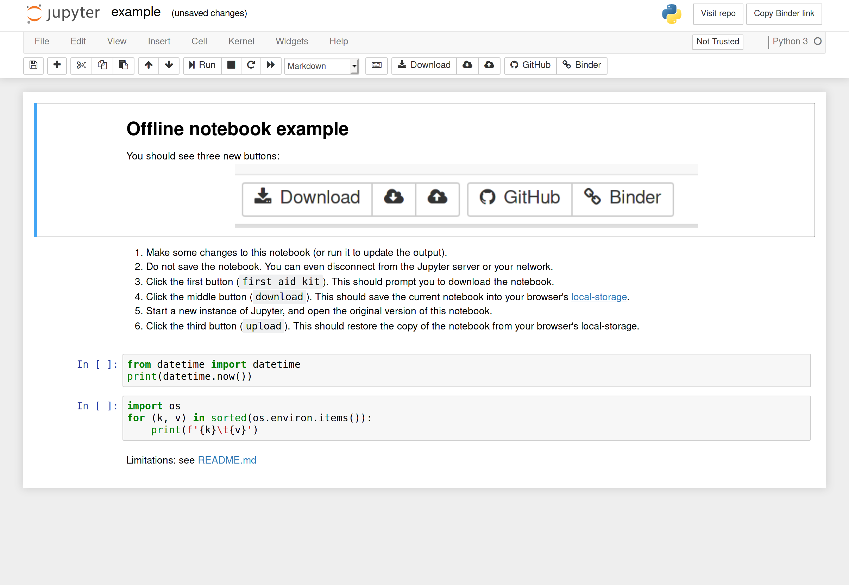
Task: Open the Markdown cell type dropdown
Action: pos(321,66)
